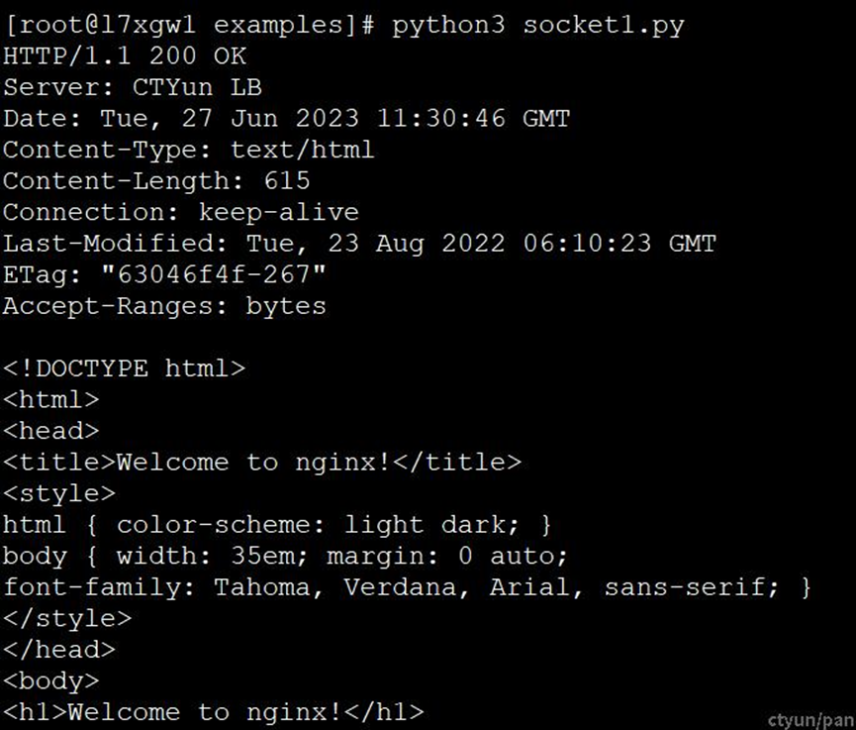Screen dimensions: 856x730
Task: Click the Last-Modified header line
Action: pos(359,244)
